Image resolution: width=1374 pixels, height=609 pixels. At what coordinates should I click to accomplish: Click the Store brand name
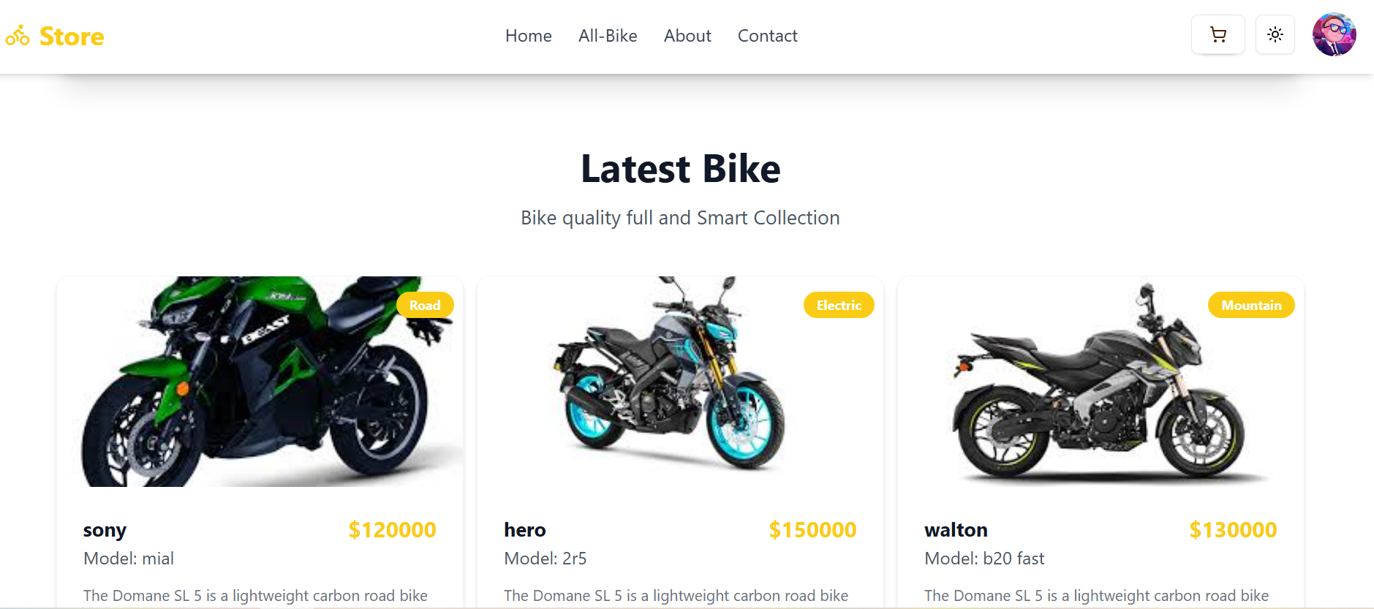coord(72,37)
